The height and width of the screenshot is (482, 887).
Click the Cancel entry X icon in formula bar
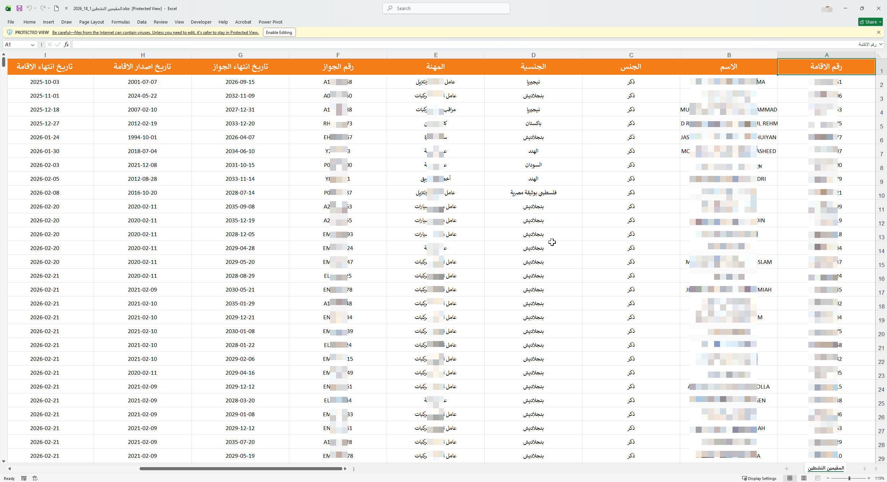49,44
